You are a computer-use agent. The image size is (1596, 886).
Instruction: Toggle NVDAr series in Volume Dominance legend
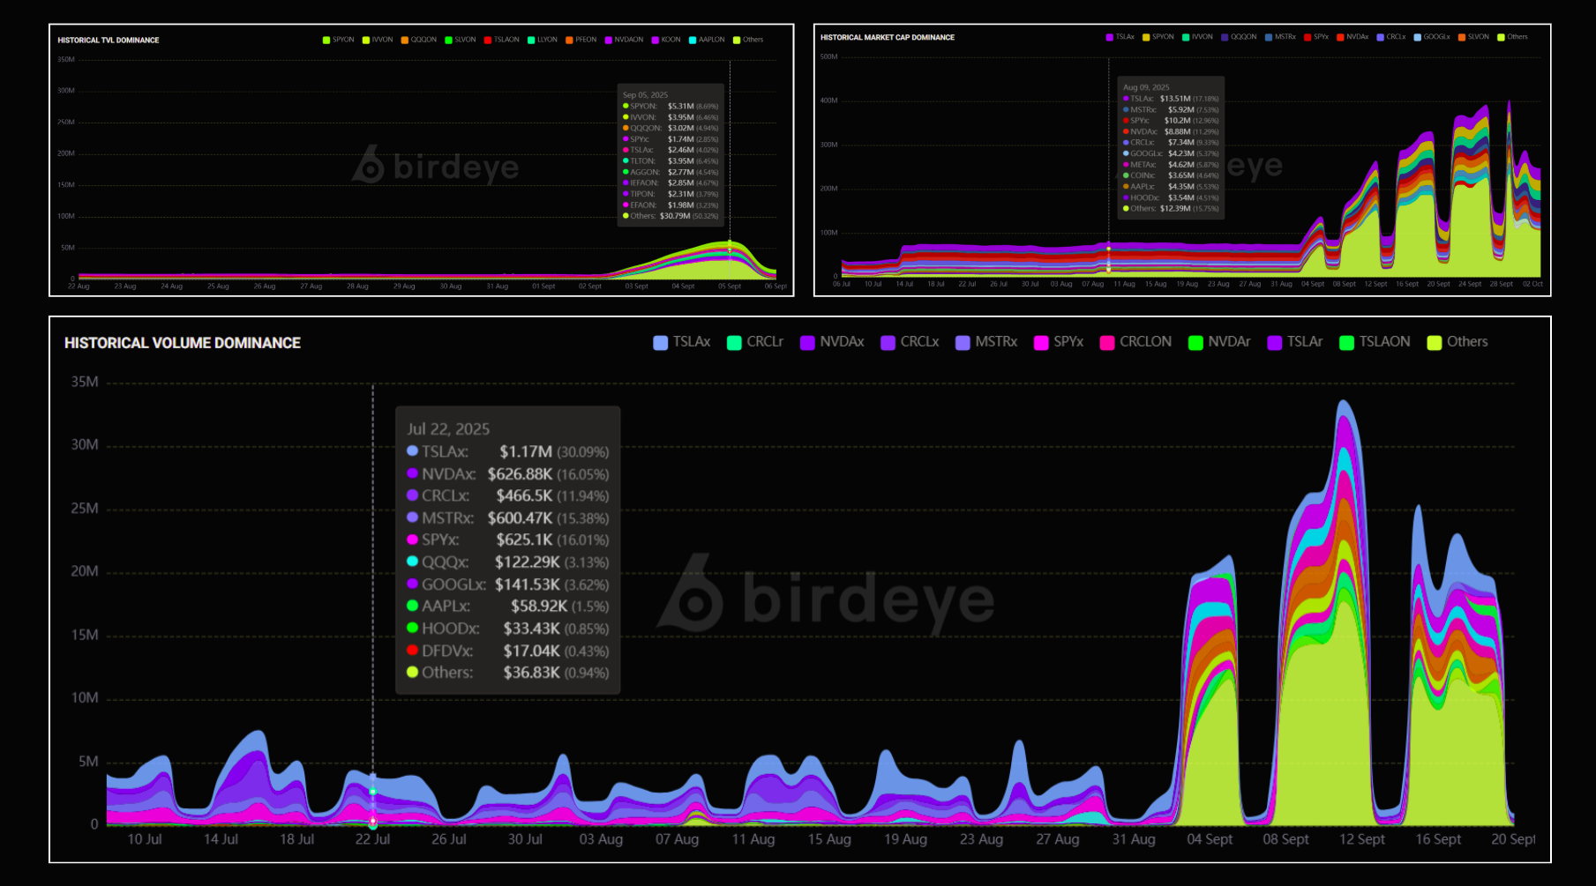pos(1219,342)
